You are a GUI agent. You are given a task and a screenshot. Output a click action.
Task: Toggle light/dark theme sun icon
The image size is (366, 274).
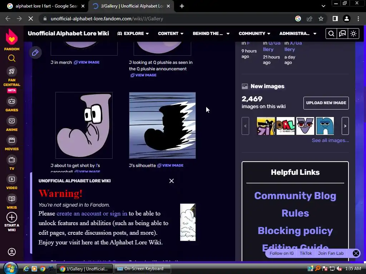(353, 34)
